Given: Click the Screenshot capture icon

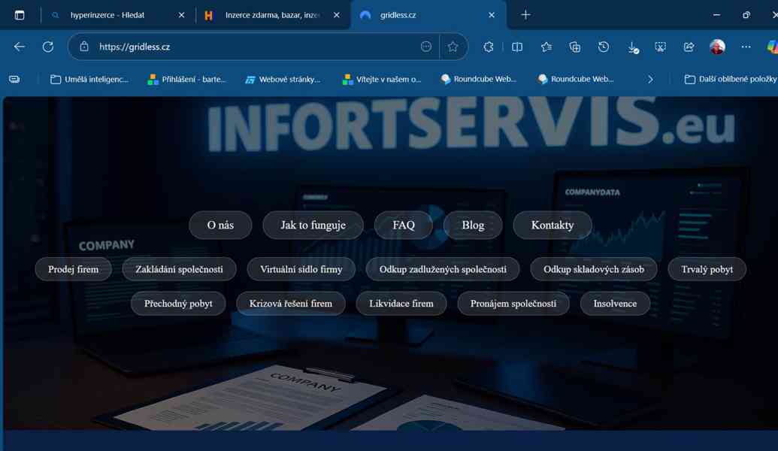Looking at the screenshot, I should [660, 47].
